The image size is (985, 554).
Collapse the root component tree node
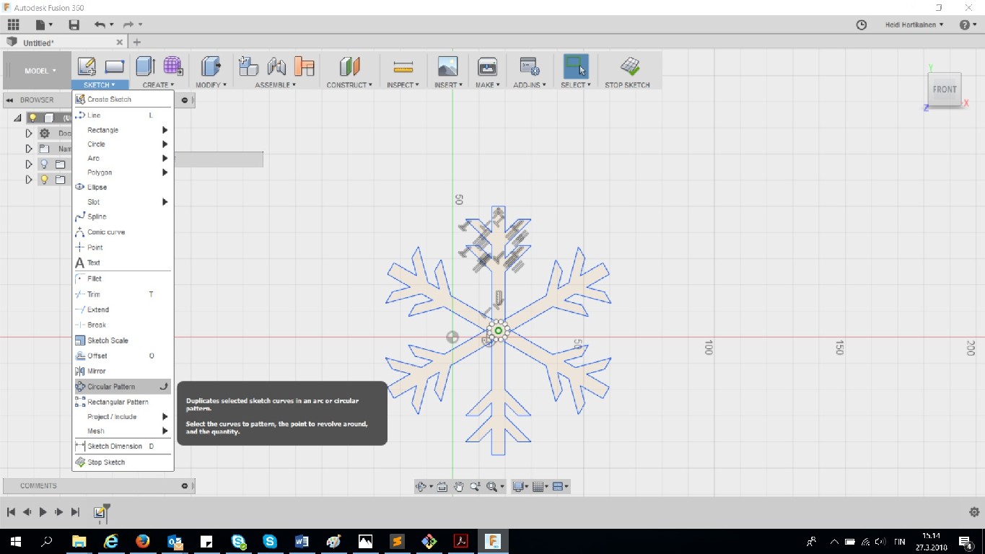pos(17,118)
